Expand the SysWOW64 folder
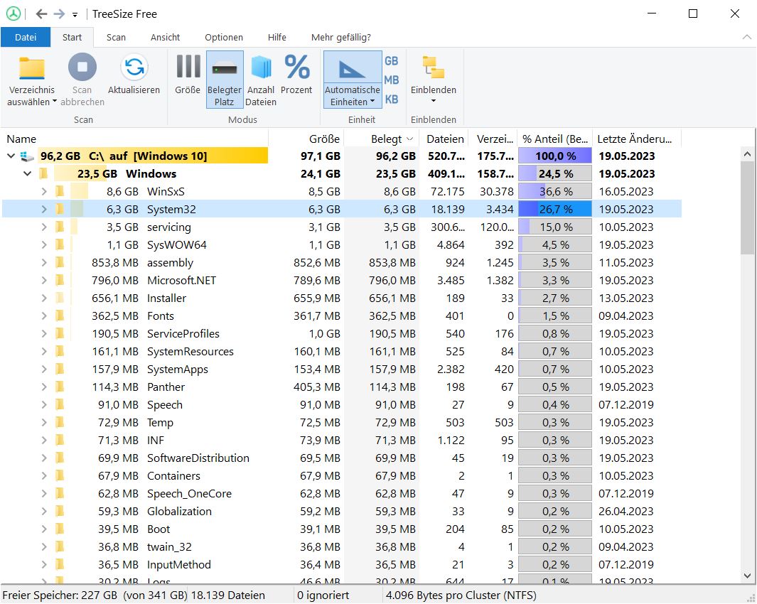The width and height of the screenshot is (757, 604). 44,244
